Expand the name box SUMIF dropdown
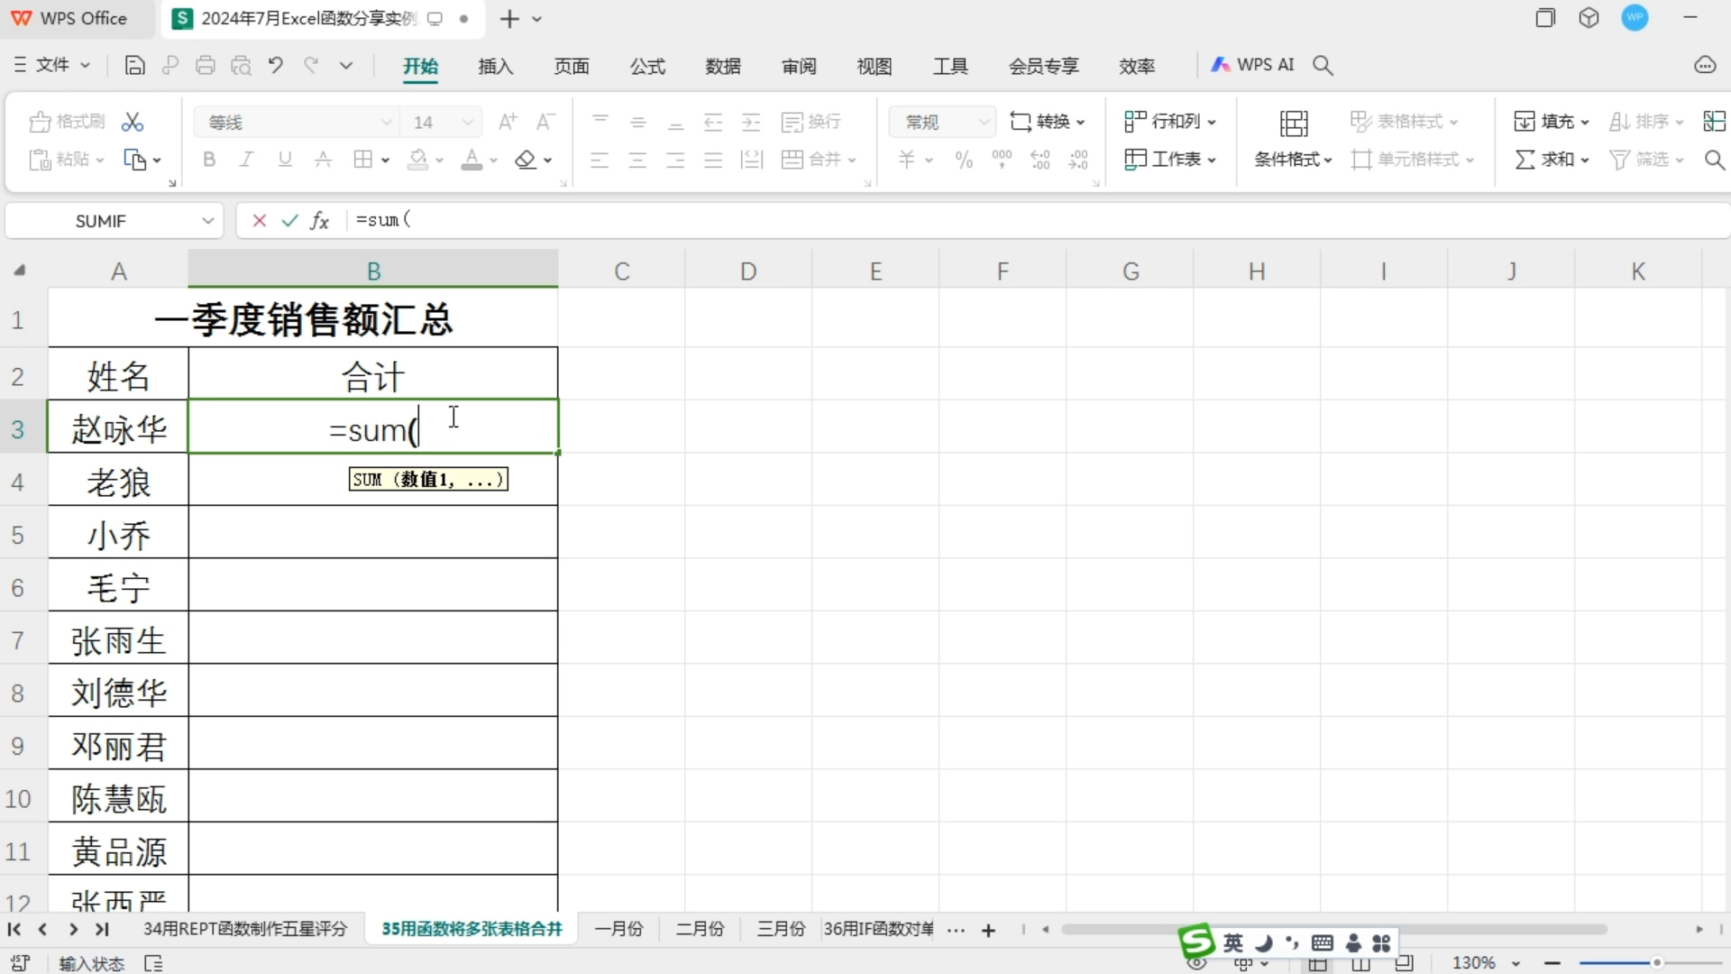This screenshot has width=1731, height=974. [x=207, y=221]
